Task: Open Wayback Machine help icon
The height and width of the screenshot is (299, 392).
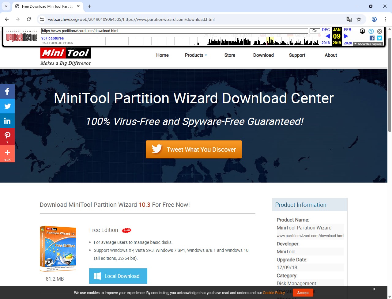Action: 371,31
